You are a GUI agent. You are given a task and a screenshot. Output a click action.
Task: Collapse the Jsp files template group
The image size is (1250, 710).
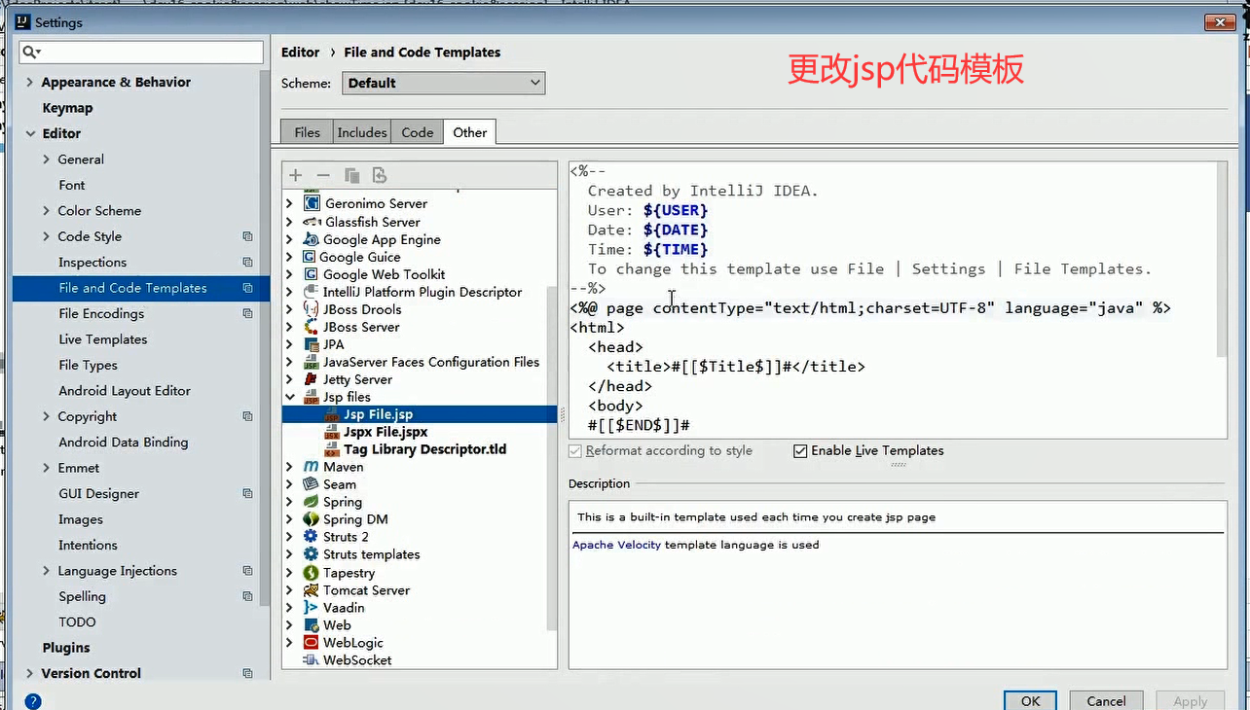click(290, 397)
